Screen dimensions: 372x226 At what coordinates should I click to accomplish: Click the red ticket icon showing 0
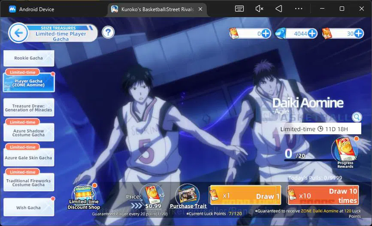coord(234,33)
